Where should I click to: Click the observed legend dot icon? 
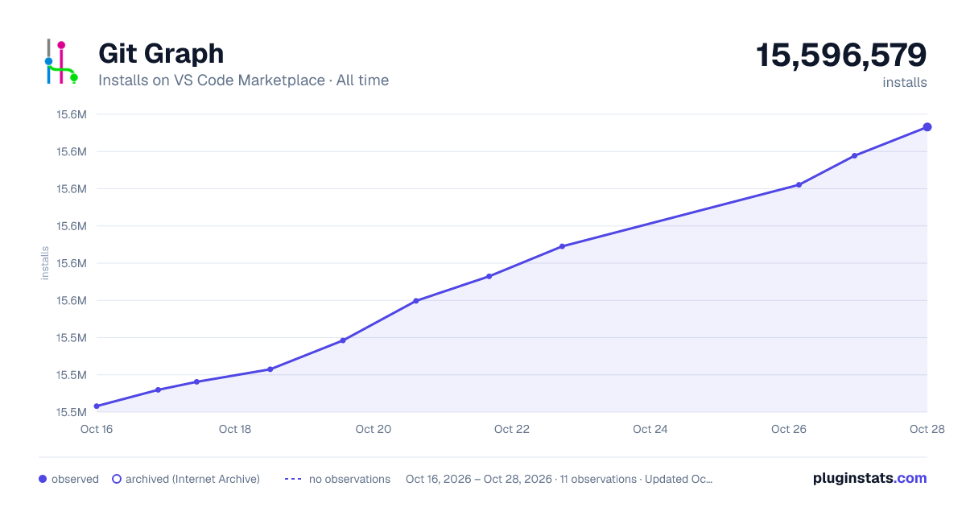pos(43,479)
